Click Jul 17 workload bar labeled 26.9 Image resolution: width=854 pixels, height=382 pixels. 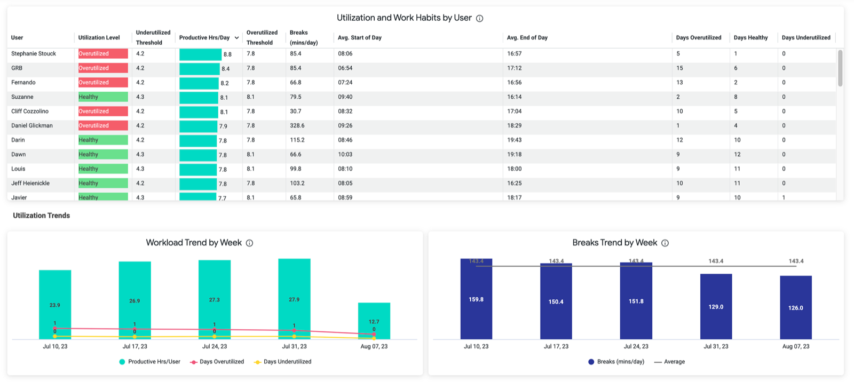(135, 300)
